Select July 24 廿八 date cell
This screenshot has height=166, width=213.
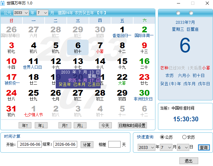point(11,95)
